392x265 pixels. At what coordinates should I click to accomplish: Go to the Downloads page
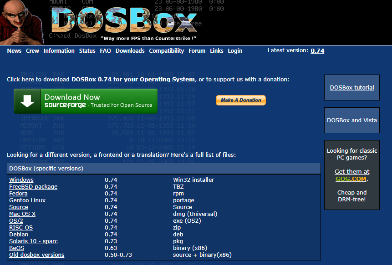pyautogui.click(x=130, y=51)
